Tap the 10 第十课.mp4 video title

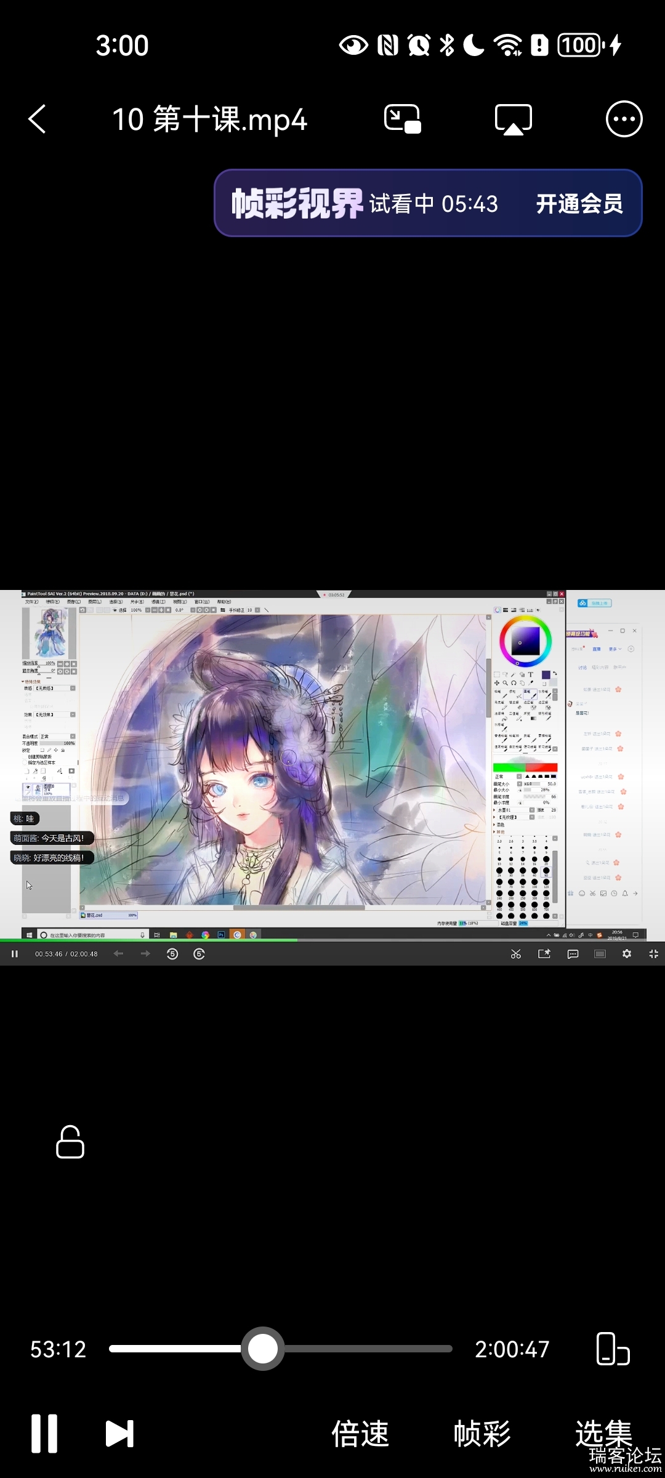click(x=209, y=119)
